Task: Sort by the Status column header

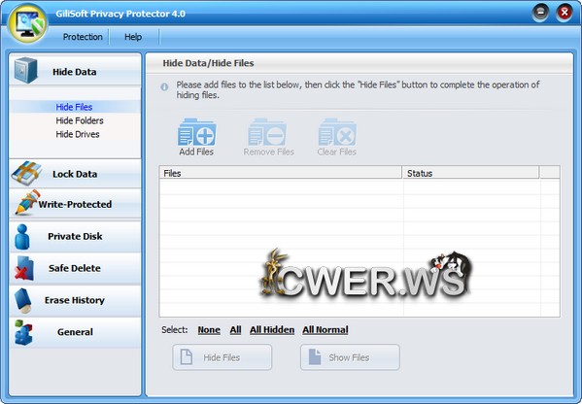Action: pos(470,173)
